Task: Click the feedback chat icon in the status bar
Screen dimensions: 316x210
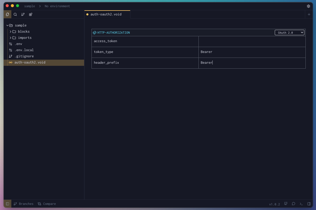Action: pos(293,204)
